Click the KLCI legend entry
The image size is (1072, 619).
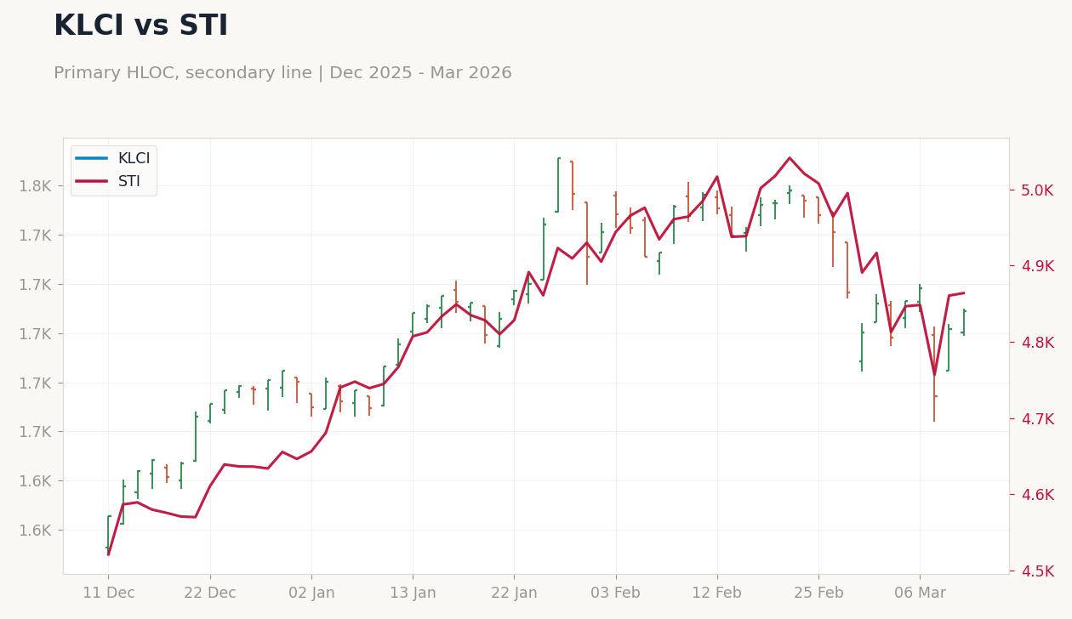(112, 158)
